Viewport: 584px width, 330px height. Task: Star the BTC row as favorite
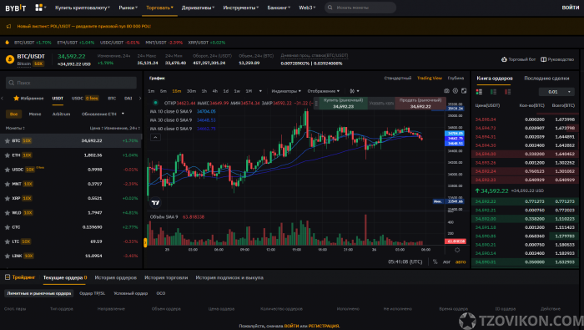coord(7,141)
